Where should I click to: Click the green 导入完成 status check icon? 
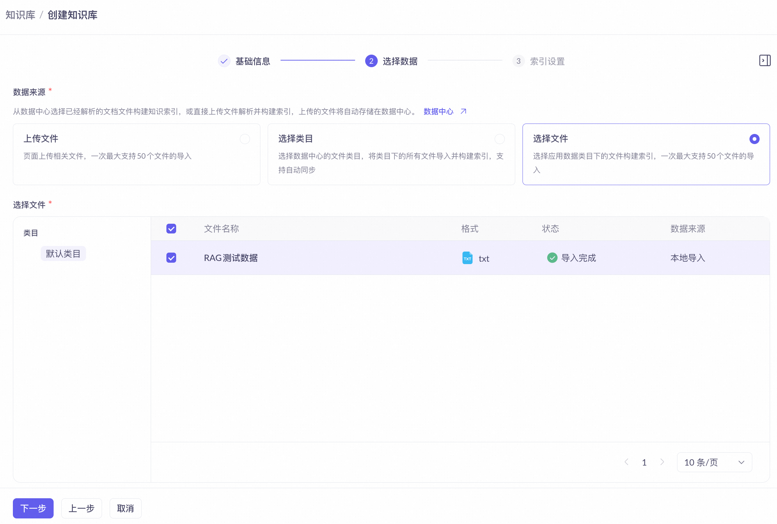click(x=552, y=258)
